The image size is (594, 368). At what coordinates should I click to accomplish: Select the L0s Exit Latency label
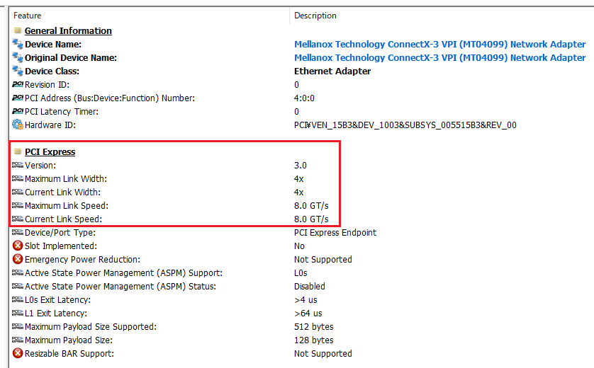(57, 300)
